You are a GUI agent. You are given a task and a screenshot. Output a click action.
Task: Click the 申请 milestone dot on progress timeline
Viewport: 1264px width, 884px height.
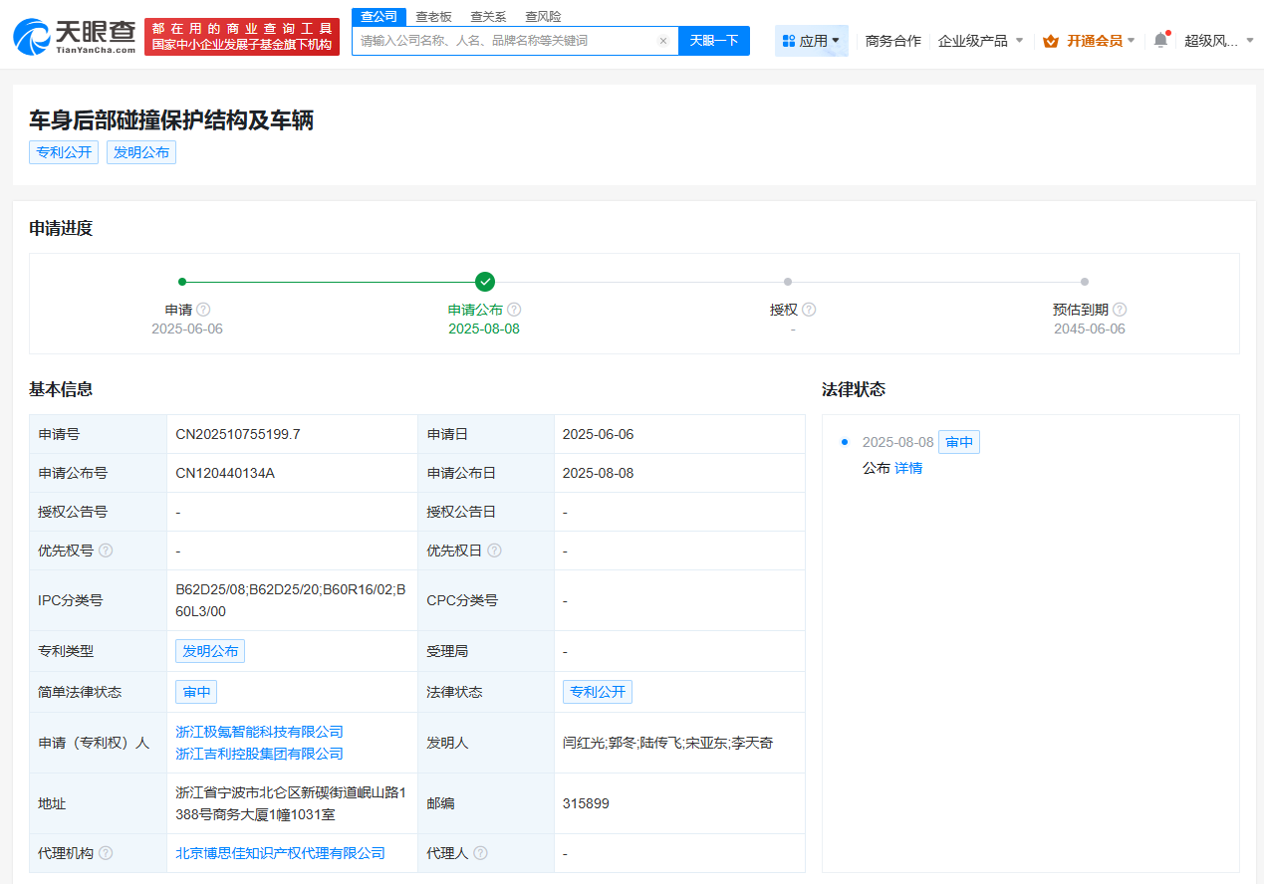[x=181, y=282]
